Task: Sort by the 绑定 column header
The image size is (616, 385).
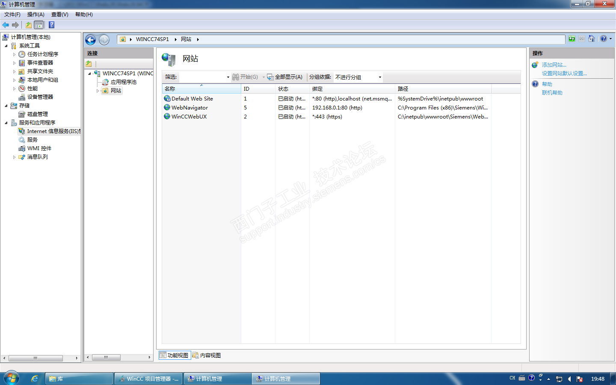Action: [352, 89]
